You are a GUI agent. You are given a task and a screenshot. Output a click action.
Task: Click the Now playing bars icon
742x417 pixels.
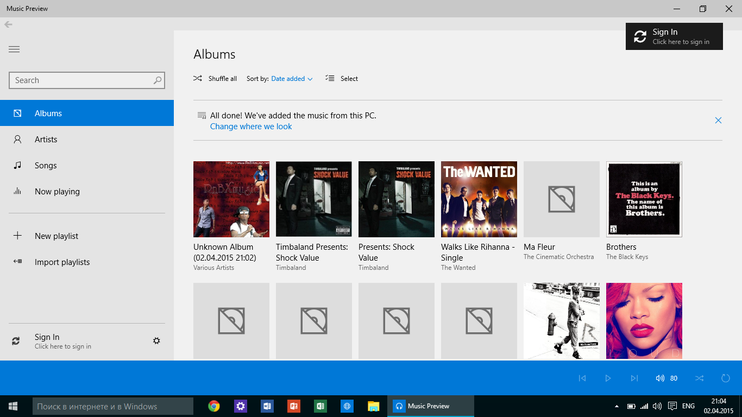[17, 191]
